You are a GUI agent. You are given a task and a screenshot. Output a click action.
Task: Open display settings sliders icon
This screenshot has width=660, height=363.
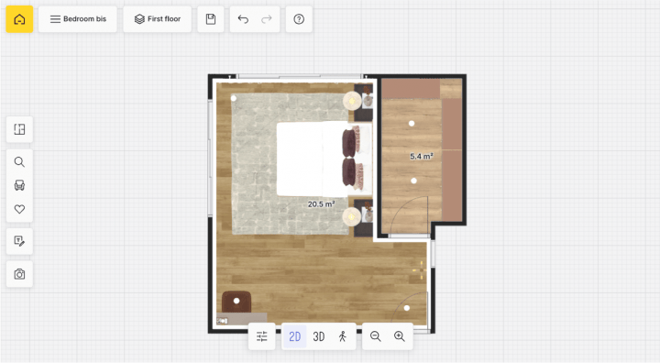point(262,336)
